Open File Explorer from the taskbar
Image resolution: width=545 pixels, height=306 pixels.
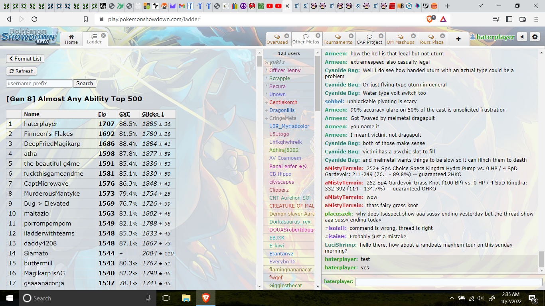click(186, 298)
